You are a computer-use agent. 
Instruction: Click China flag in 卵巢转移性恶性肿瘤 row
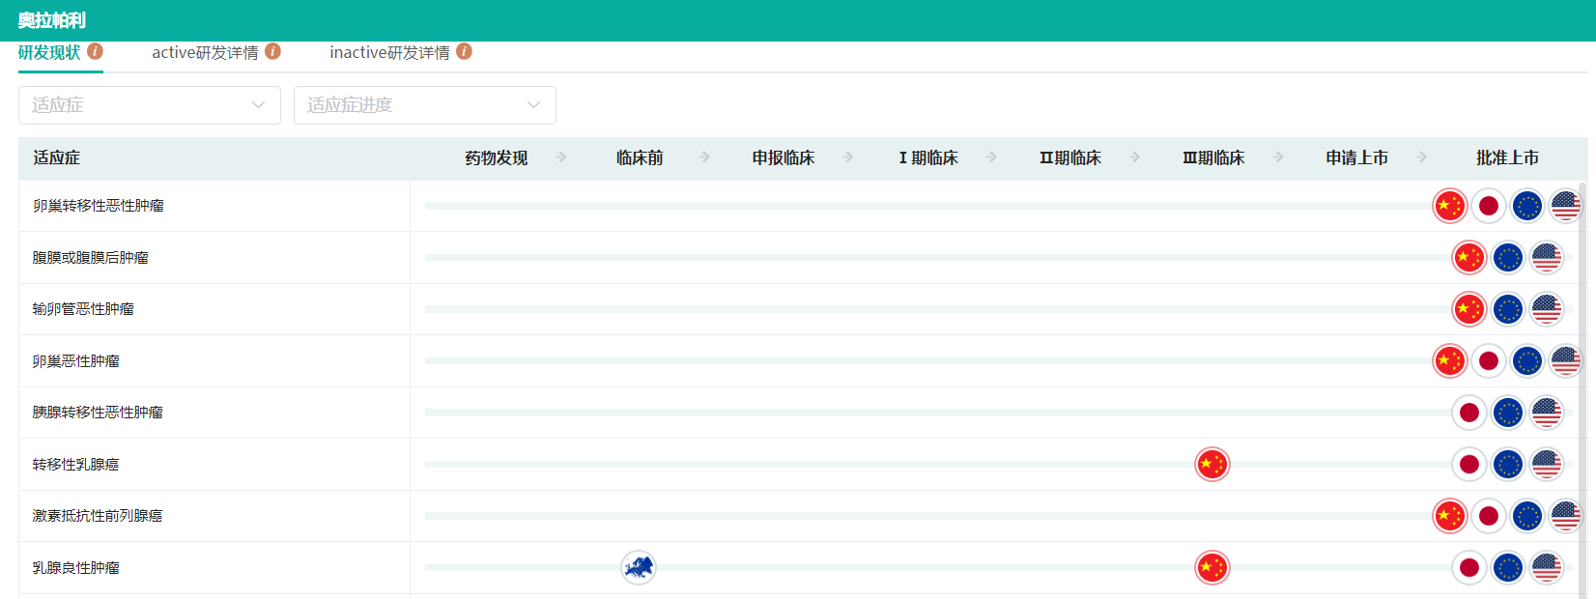pos(1450,206)
